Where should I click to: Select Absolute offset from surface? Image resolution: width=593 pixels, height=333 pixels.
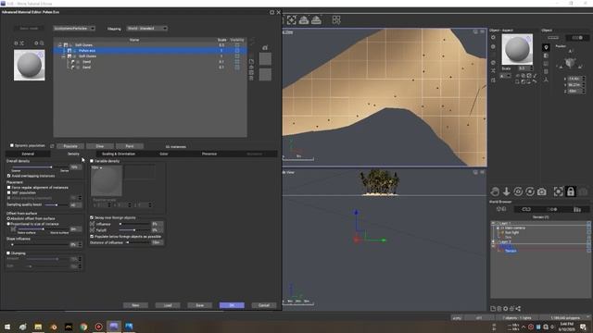(8, 218)
